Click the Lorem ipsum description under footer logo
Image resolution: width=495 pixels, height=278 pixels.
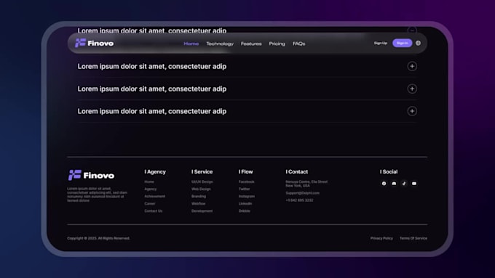98,195
